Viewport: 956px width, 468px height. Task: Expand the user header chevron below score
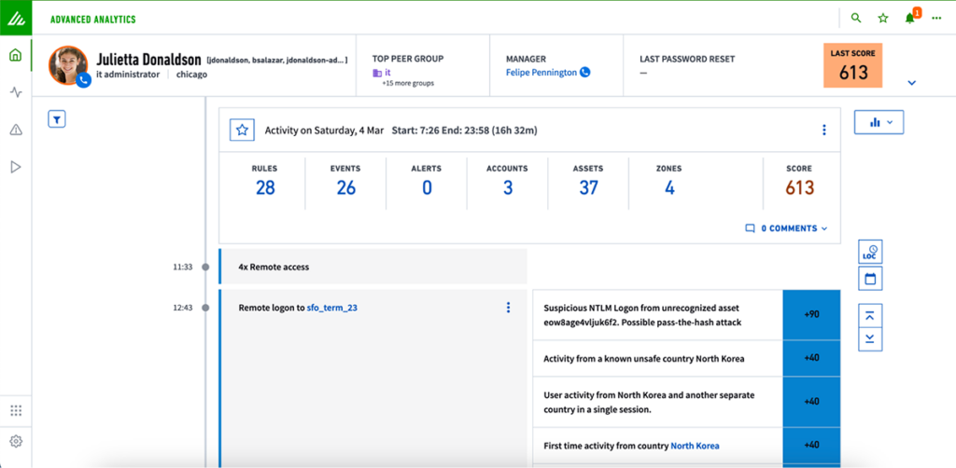tap(912, 83)
